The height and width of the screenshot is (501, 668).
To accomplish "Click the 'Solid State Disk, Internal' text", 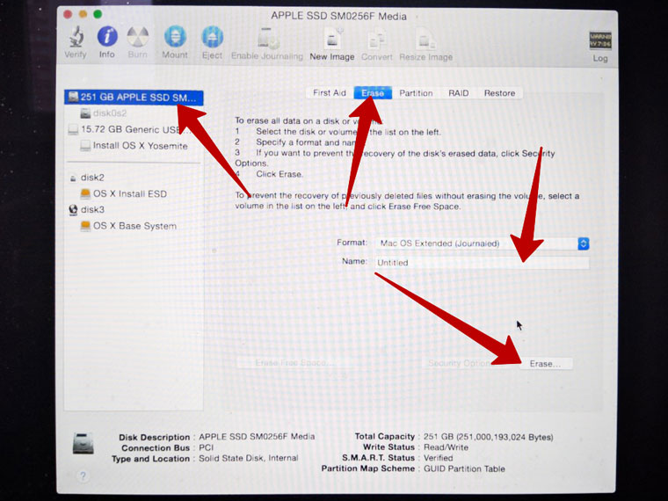I will (x=249, y=459).
